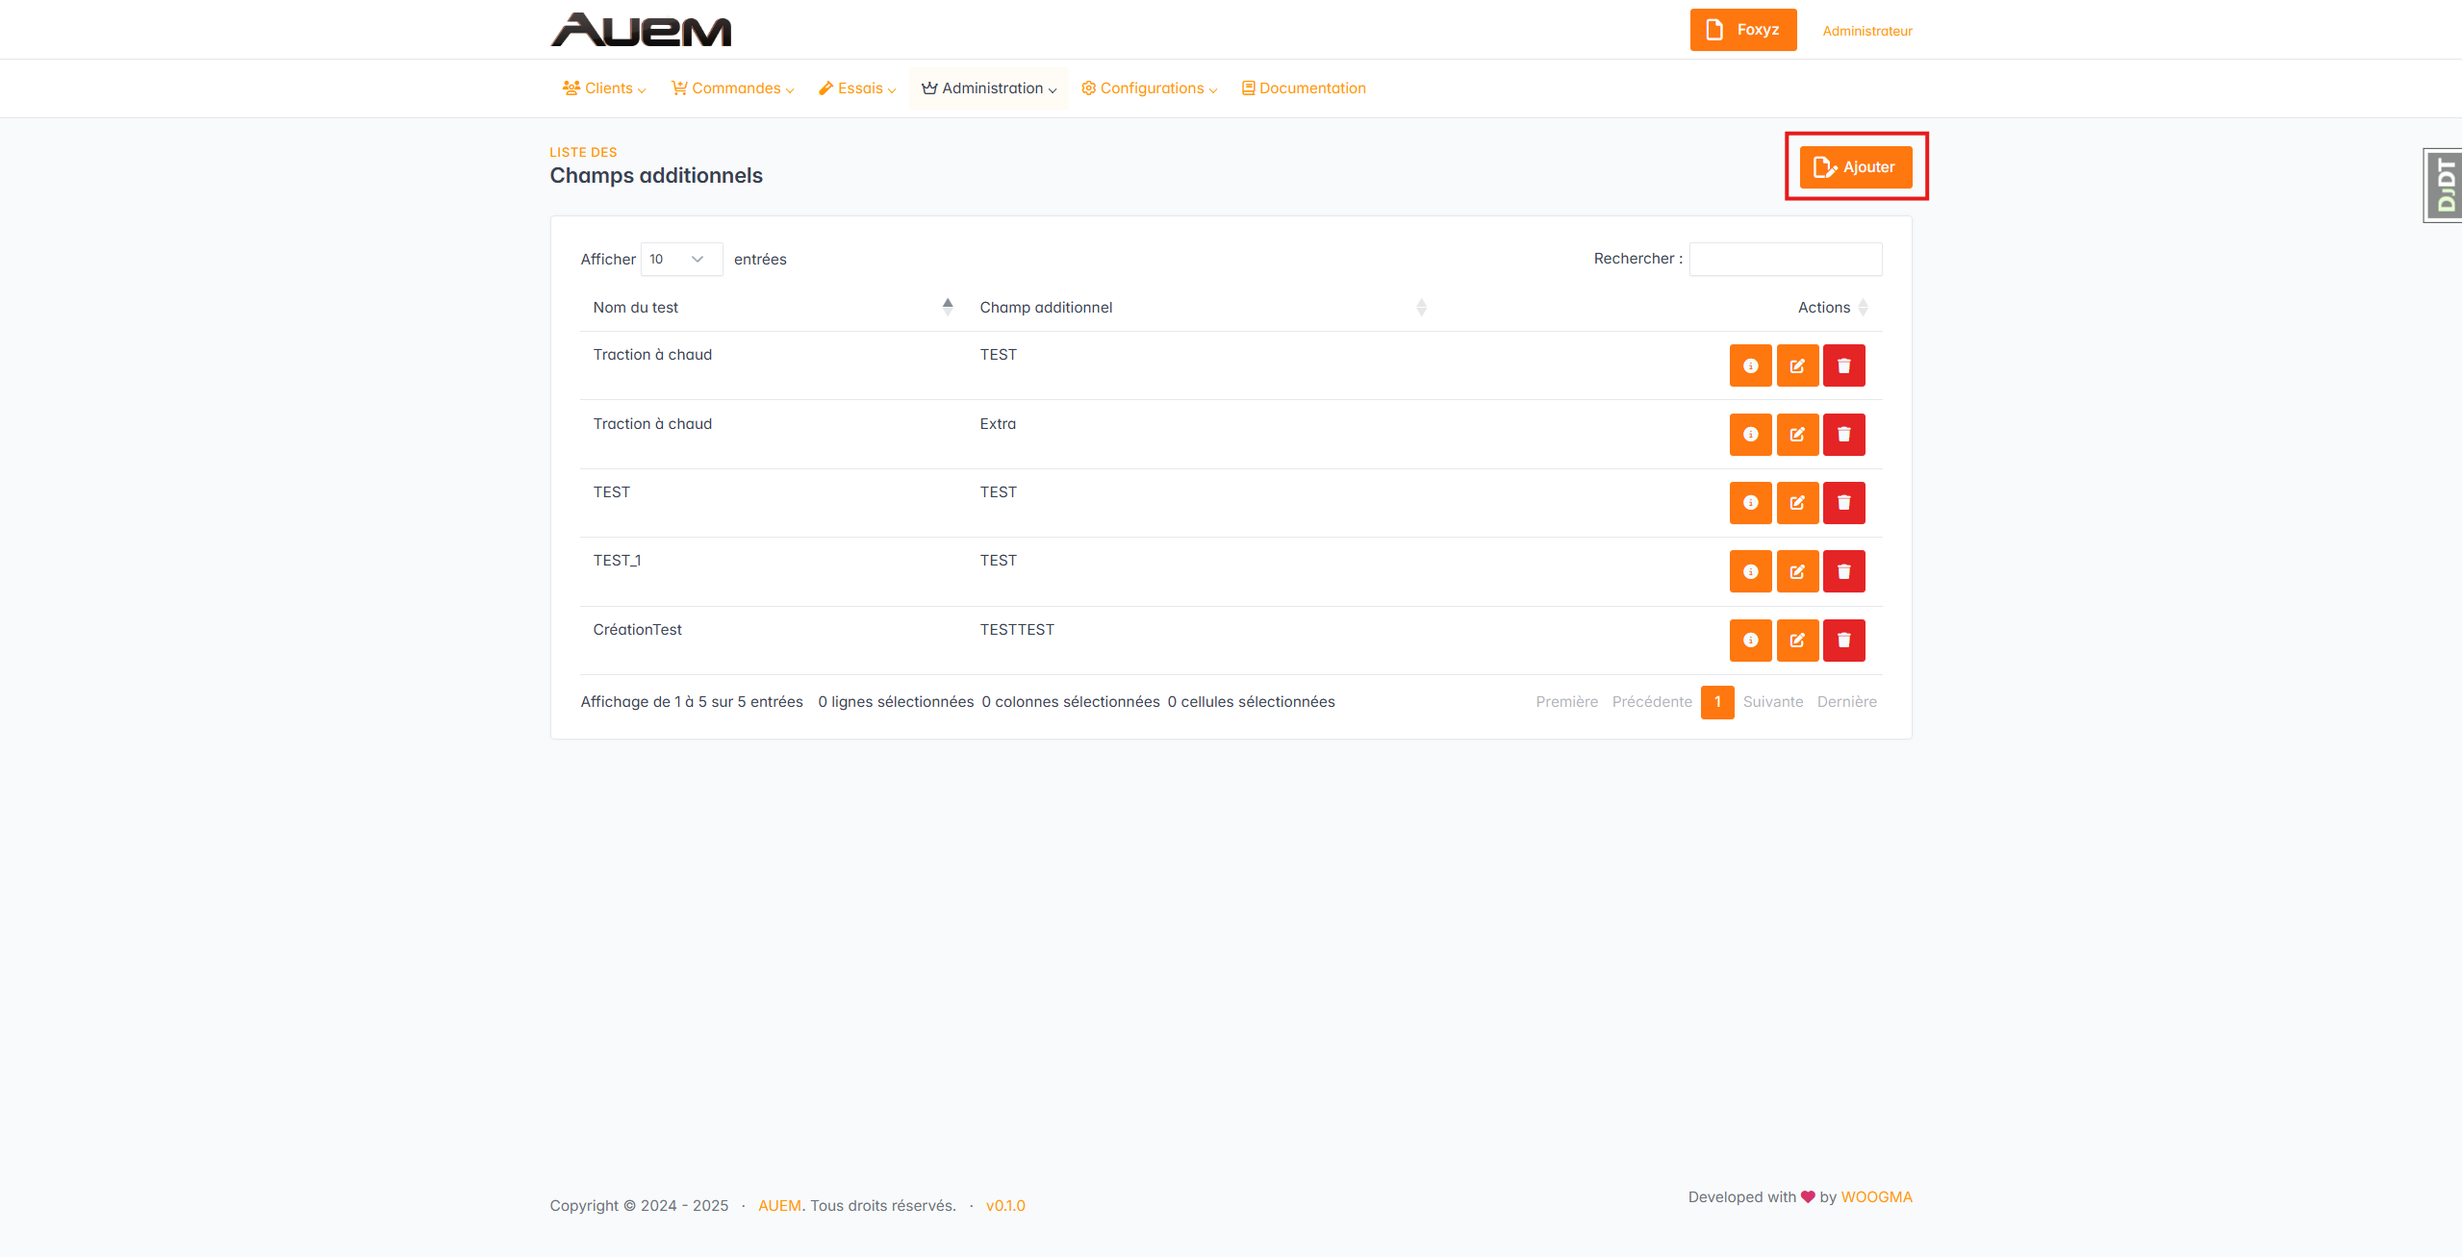
Task: Edit first Traction à chaud TEST row
Action: (x=1796, y=365)
